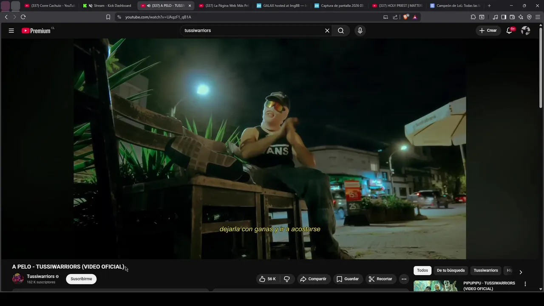Open YouTube notifications bell
Image resolution: width=544 pixels, height=306 pixels.
point(510,31)
